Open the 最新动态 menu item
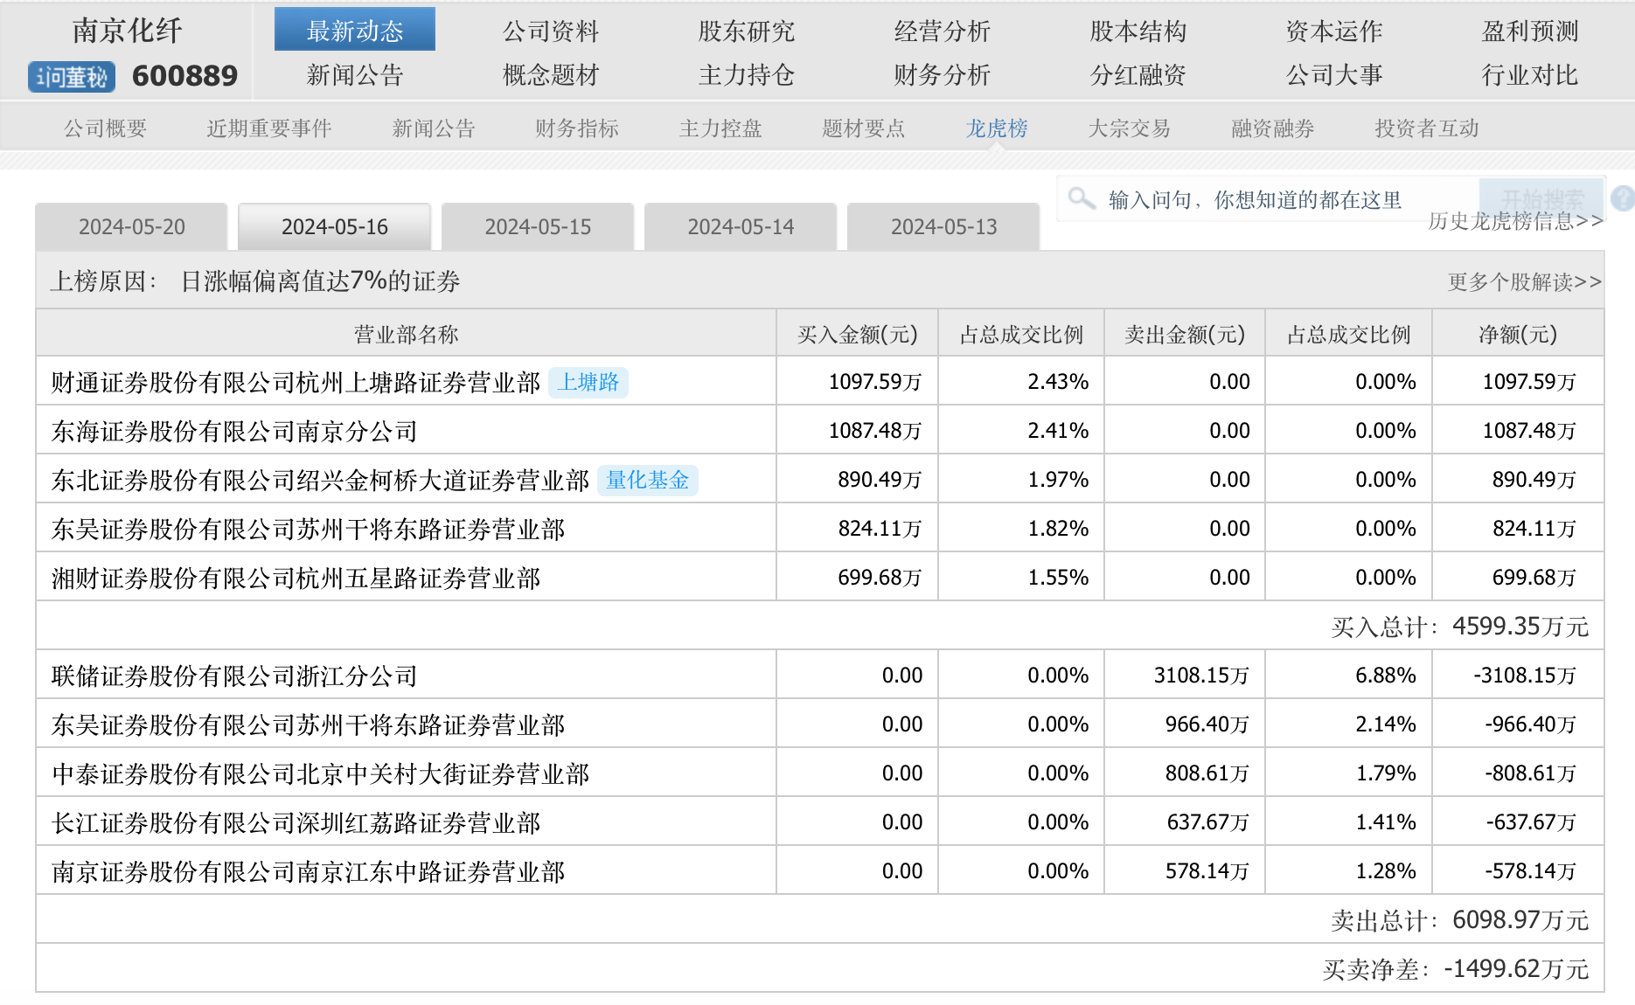Screen dimensions: 1635x1005 pos(354,31)
